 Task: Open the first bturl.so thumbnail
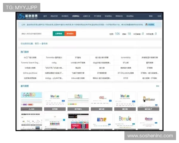pyautogui.click(x=55, y=101)
